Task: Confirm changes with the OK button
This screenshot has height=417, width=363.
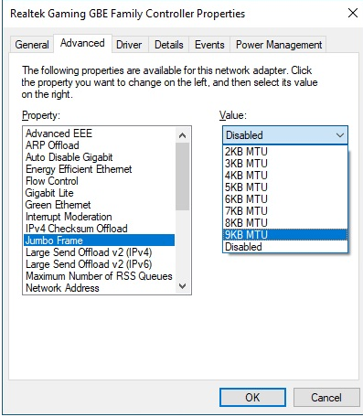Action: (x=252, y=398)
